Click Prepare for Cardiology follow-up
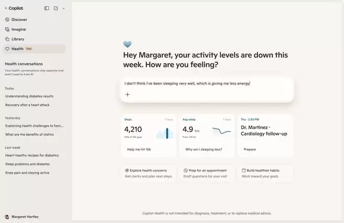This screenshot has width=344, height=223. (250, 149)
